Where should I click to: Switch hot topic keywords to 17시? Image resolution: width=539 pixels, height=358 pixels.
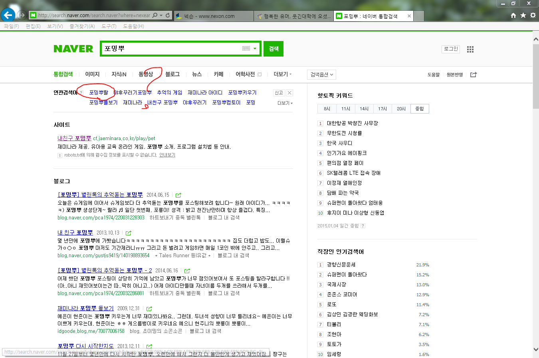(x=382, y=109)
